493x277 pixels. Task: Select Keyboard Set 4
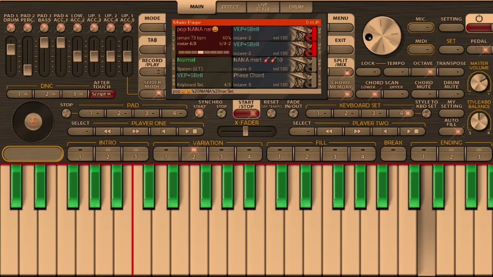(401, 113)
